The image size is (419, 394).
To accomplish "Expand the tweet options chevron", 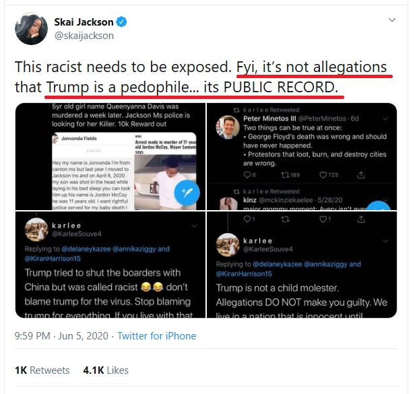I will click(392, 20).
